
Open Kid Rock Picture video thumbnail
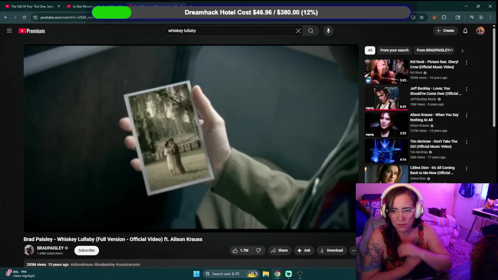(x=386, y=72)
